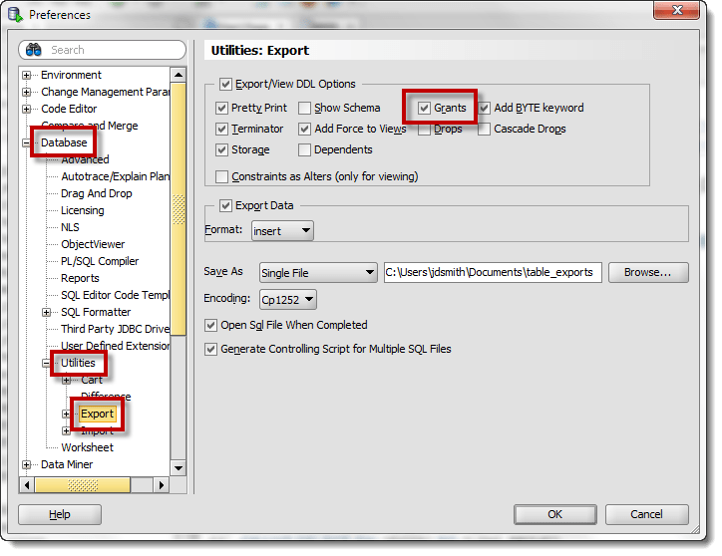Open Drag And Drop preferences
This screenshot has width=722, height=556.
97,193
